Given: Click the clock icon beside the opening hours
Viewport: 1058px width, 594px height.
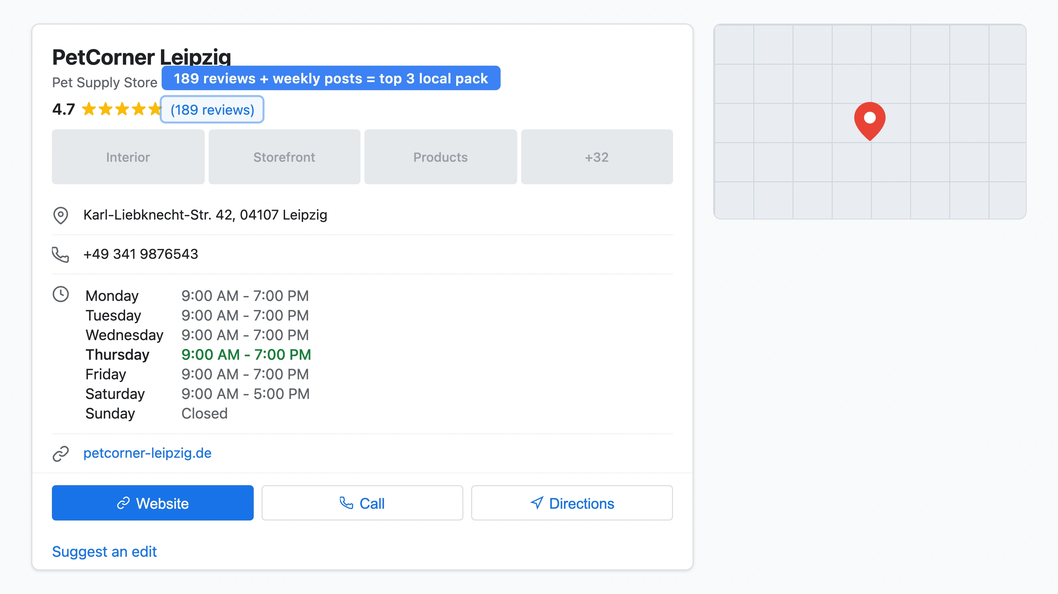Looking at the screenshot, I should click(x=60, y=294).
